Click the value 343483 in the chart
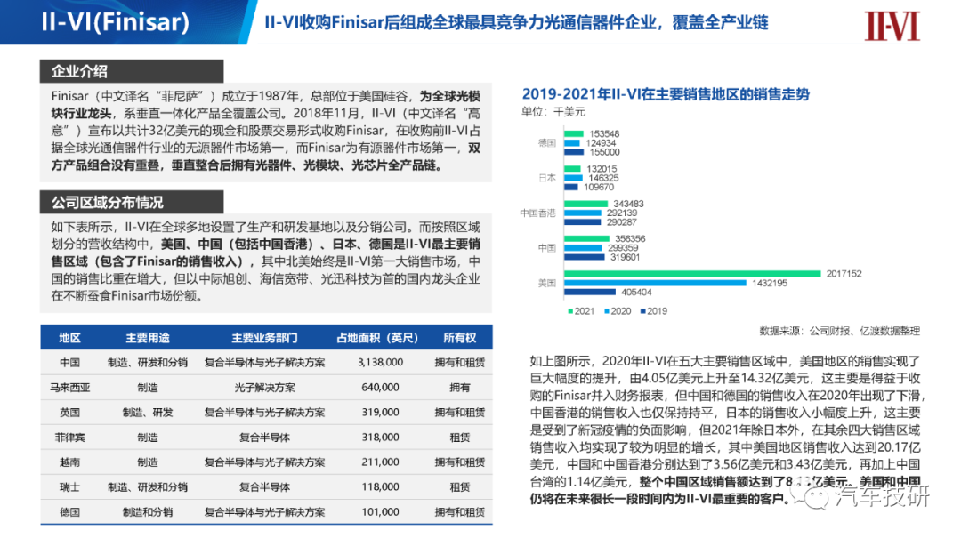Screen dimensions: 961x538 tap(628, 204)
